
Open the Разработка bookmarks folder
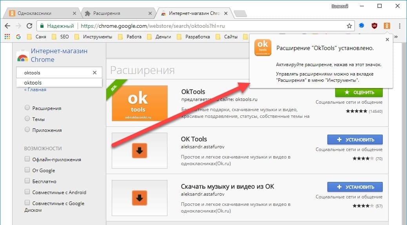193,37
